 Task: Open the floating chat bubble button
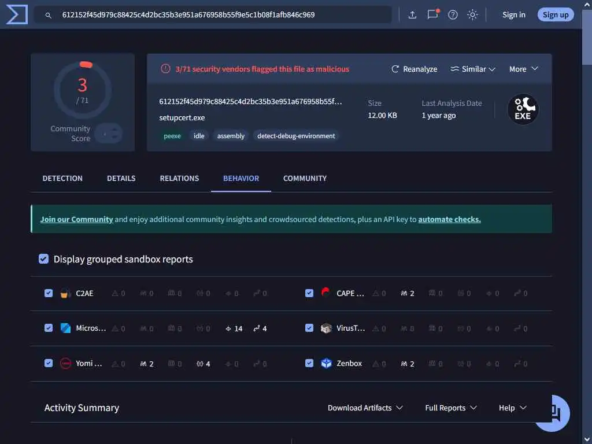pyautogui.click(x=553, y=413)
